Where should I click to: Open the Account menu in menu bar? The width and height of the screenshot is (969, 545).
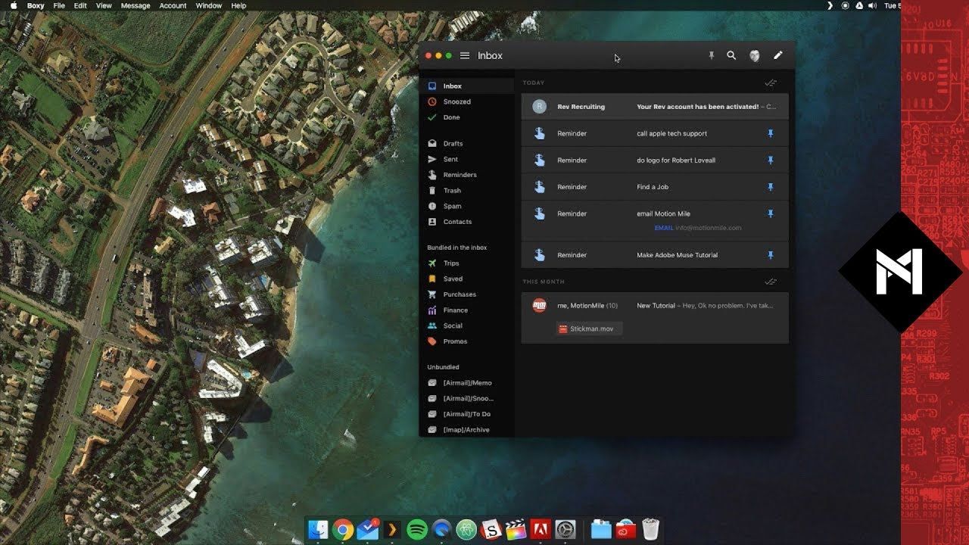pos(173,5)
